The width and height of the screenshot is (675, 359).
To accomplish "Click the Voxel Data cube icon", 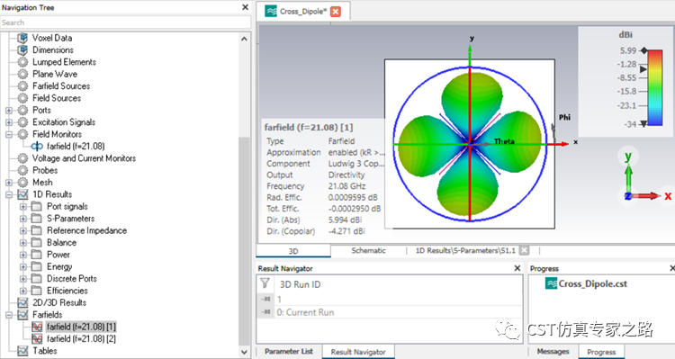I will [x=22, y=38].
